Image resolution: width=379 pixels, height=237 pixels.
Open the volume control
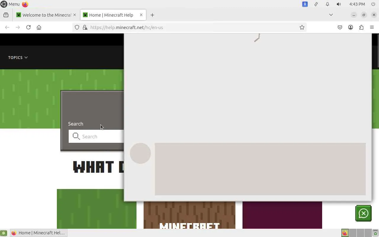click(339, 4)
